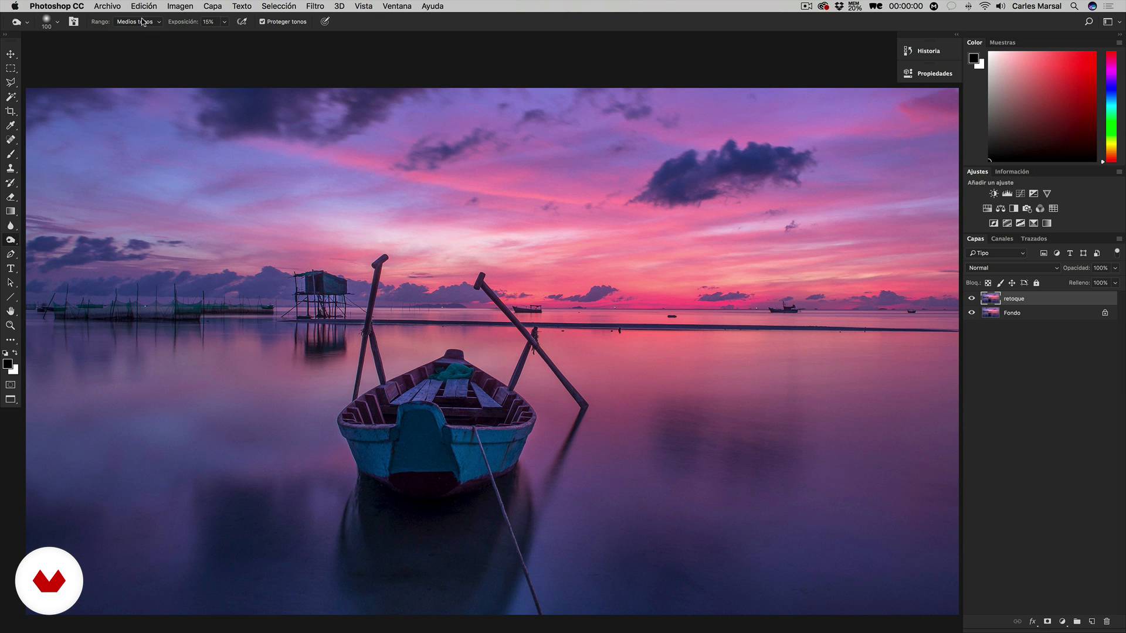Hide the retoque layer
Image resolution: width=1126 pixels, height=633 pixels.
(x=971, y=298)
